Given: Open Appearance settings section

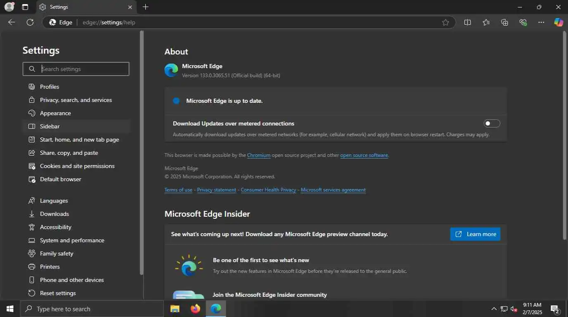Looking at the screenshot, I should [76, 113].
